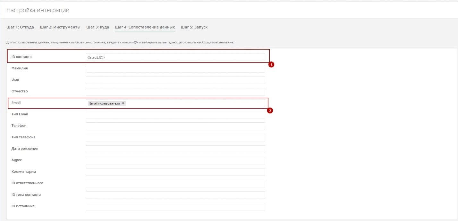Remove the Email пользователя tag
Screen dimensions: 458x221
(123, 103)
